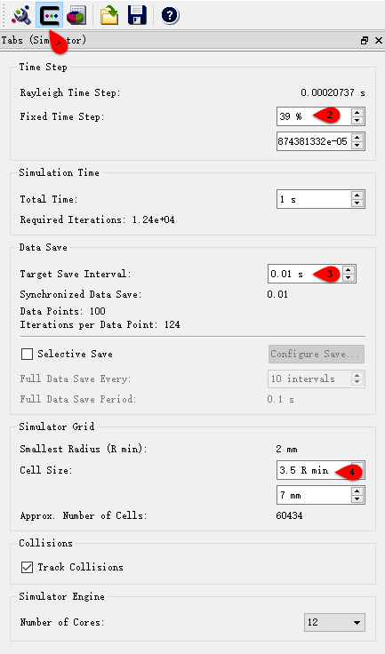Decrease the Total Time value

tap(357, 203)
